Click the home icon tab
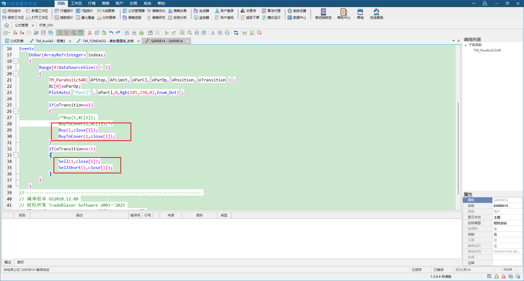 7,25
